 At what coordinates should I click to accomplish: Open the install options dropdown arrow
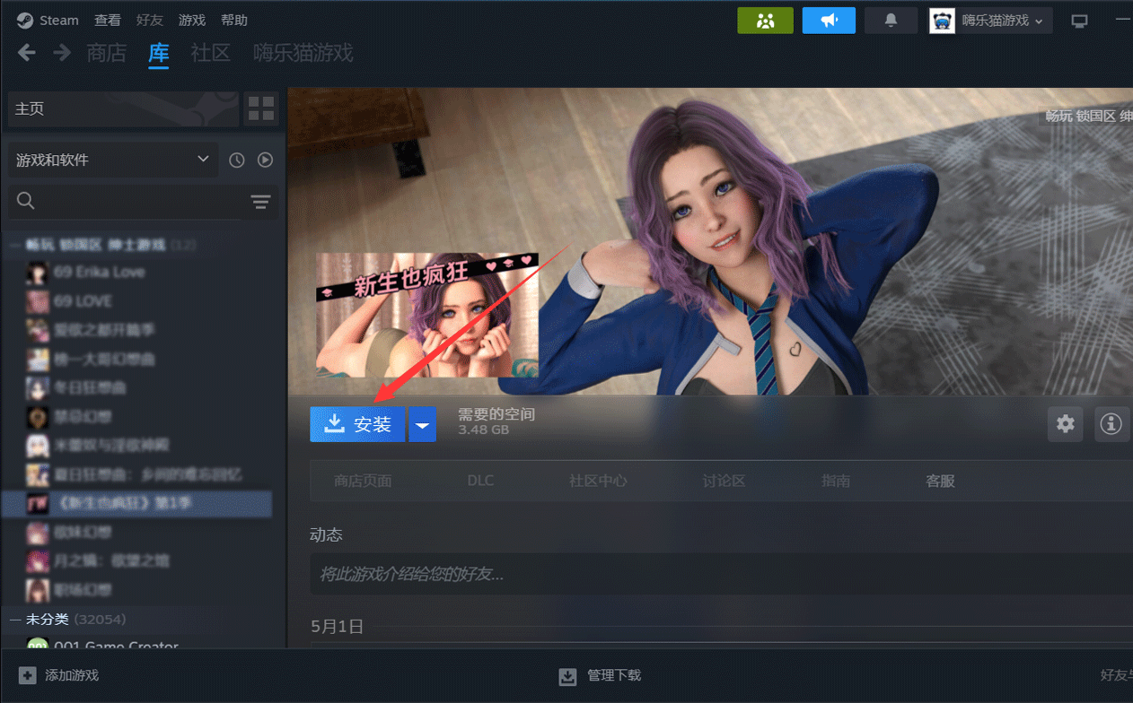422,424
